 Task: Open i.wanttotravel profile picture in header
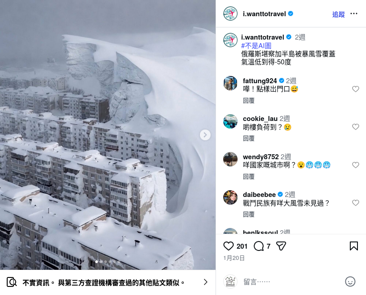(230, 13)
